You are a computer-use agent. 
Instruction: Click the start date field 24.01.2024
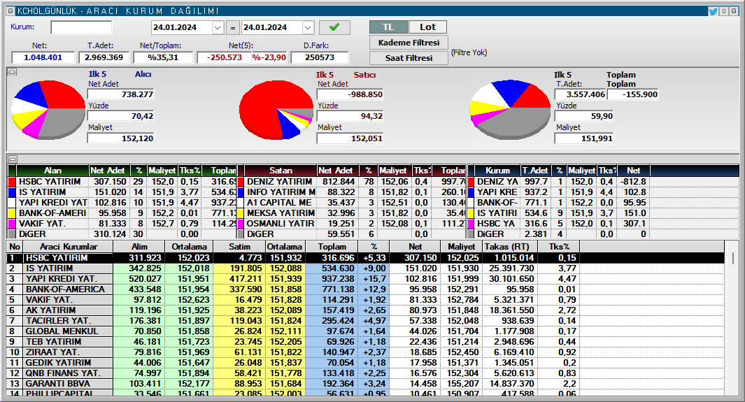tap(181, 27)
